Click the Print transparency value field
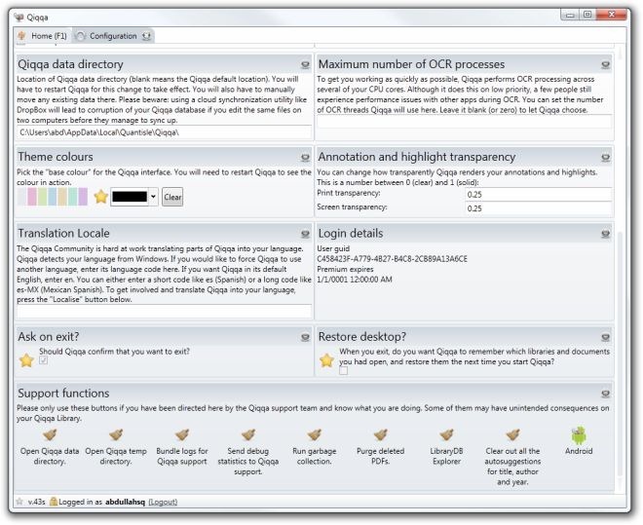 (539, 194)
